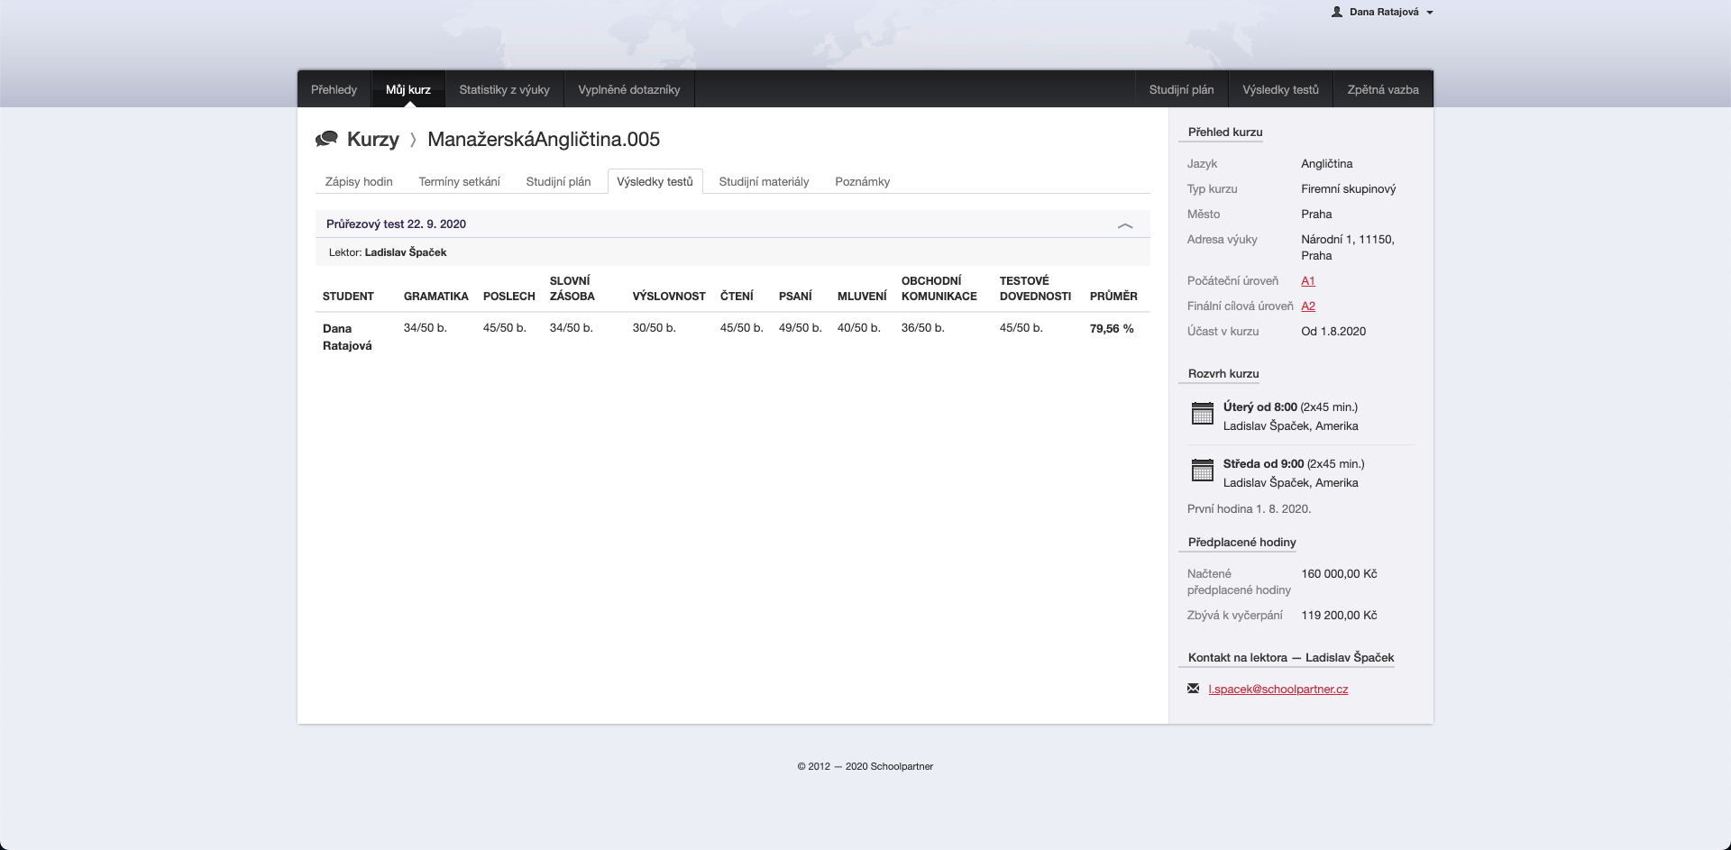This screenshot has width=1731, height=850.
Task: Click the Předplacené hodiny heading
Action: [1241, 542]
